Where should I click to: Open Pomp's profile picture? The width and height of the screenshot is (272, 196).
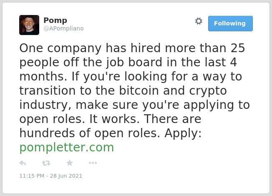[29, 25]
